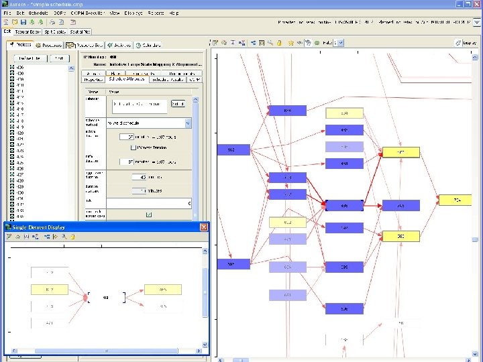Image resolution: width=483 pixels, height=362 pixels.
Task: Select the highlighted blue node in network diagram
Action: pos(344,206)
